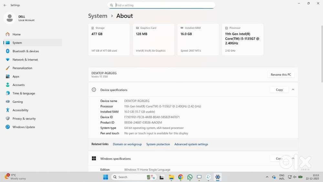The image size is (323, 182).
Task: Open the Time & language section
Action: 24,93
